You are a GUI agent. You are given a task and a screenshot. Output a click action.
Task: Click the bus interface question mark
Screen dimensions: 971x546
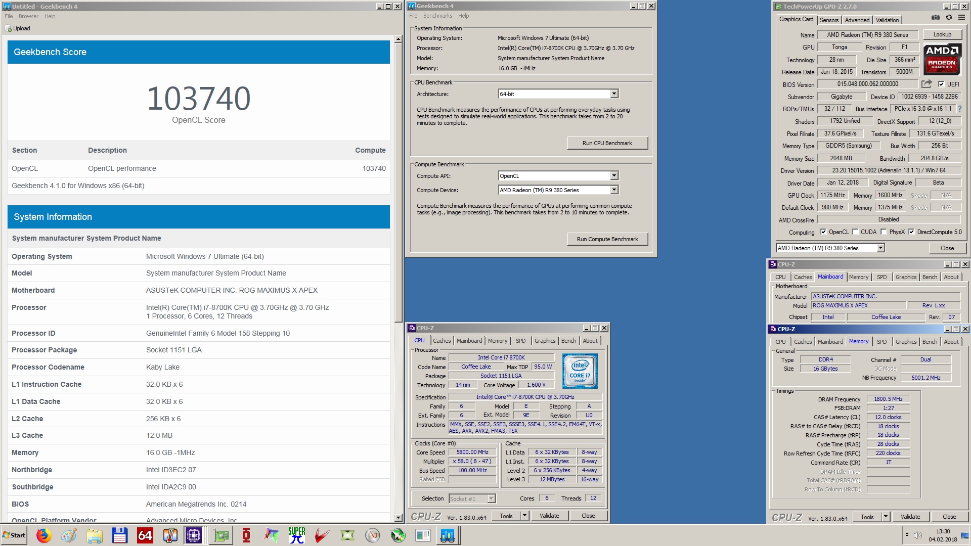tap(959, 109)
